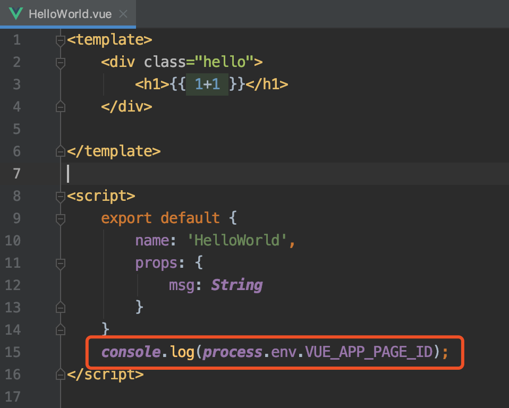Collapse the div.hello block at line 2
The width and height of the screenshot is (509, 408).
[x=61, y=63]
